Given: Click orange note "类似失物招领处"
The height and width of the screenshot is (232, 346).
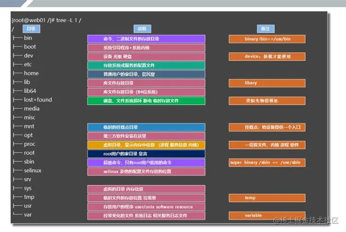Looking at the screenshot, I should tap(267, 101).
